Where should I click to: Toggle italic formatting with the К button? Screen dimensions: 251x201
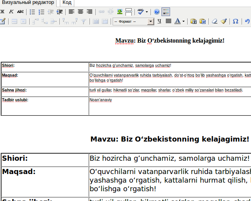11,12
